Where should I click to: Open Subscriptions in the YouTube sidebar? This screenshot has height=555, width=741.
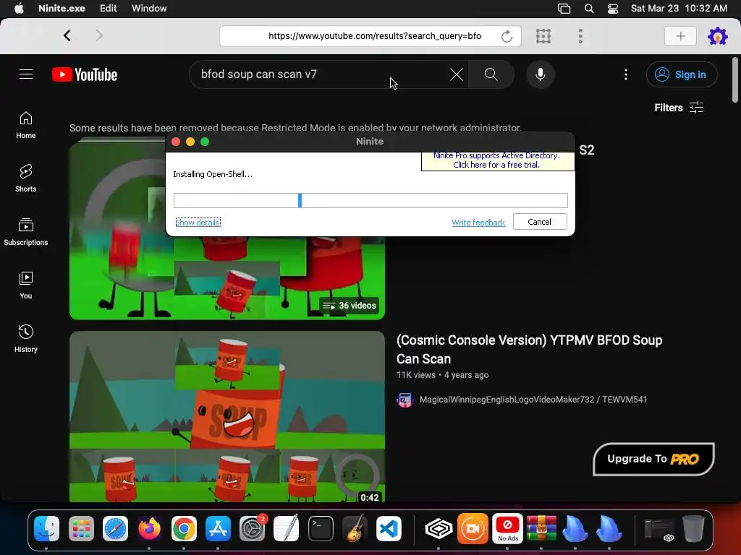point(25,232)
